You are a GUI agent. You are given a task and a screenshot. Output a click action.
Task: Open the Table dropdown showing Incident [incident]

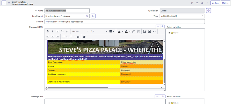(182, 16)
